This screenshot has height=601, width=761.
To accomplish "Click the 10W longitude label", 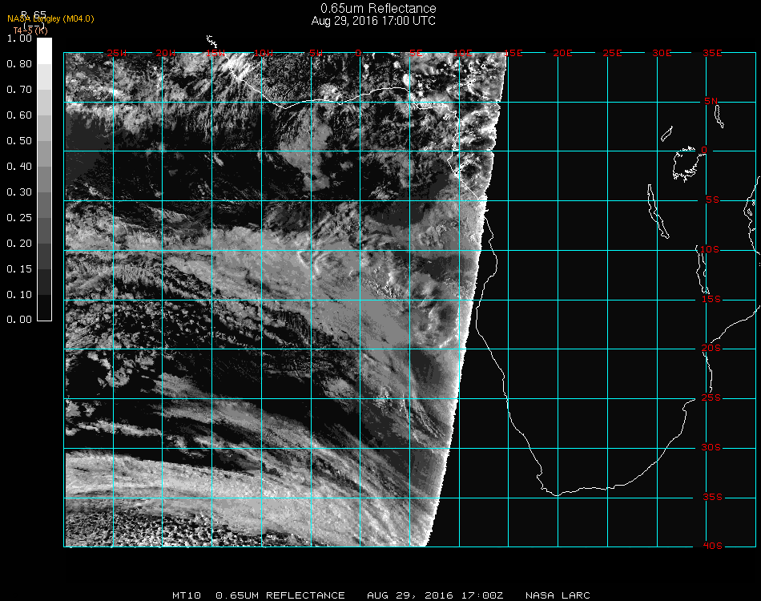I will click(264, 53).
